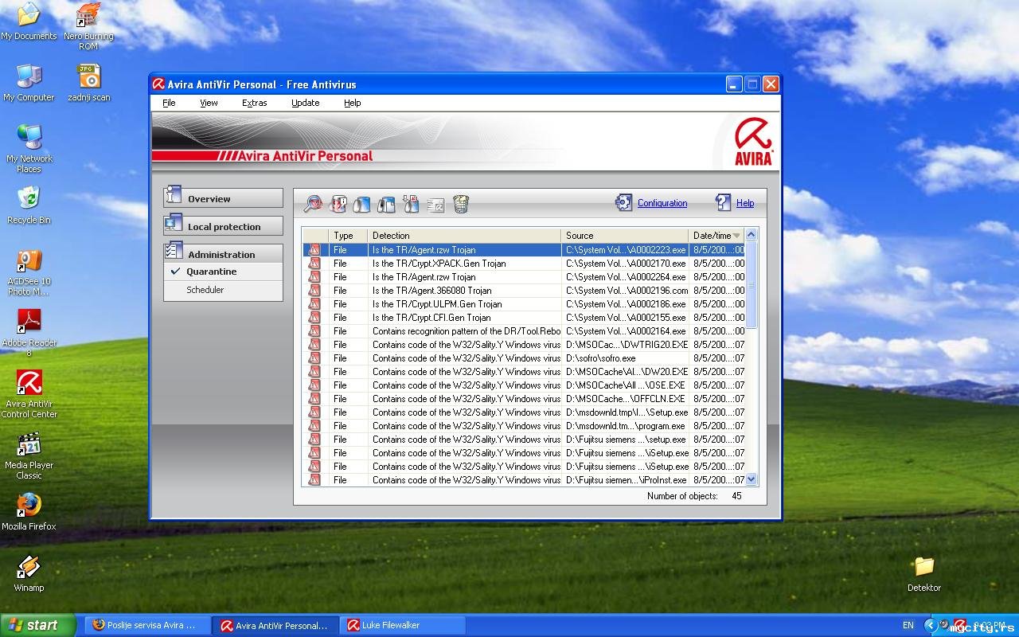Select the Nero Burning ROM desktop icon

pos(88,27)
